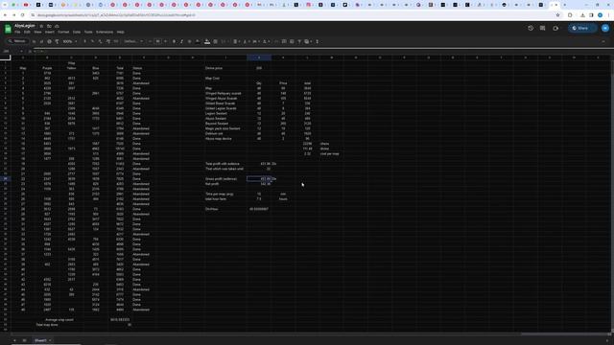614x345 pixels.
Task: Open the zoom level dropdown
Action: (x=70, y=41)
